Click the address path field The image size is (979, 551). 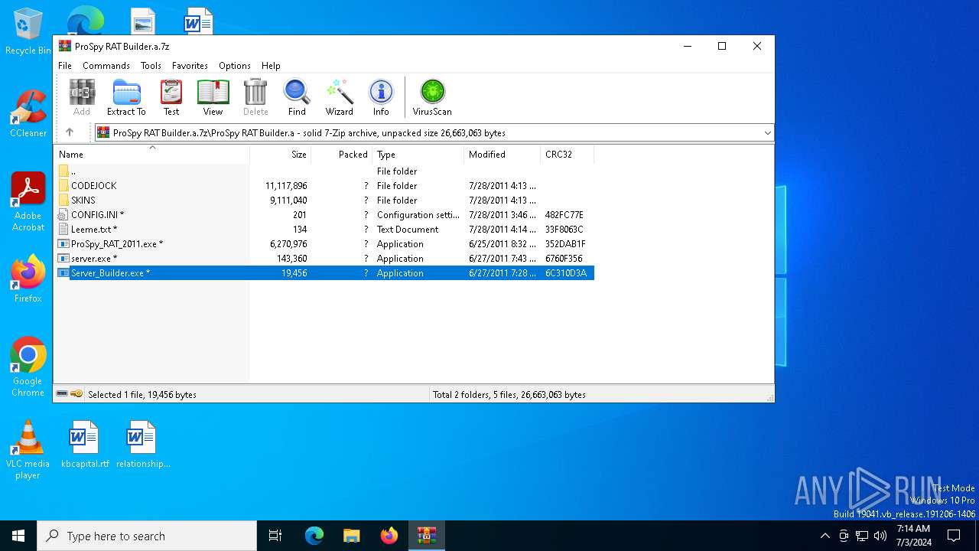pos(433,133)
